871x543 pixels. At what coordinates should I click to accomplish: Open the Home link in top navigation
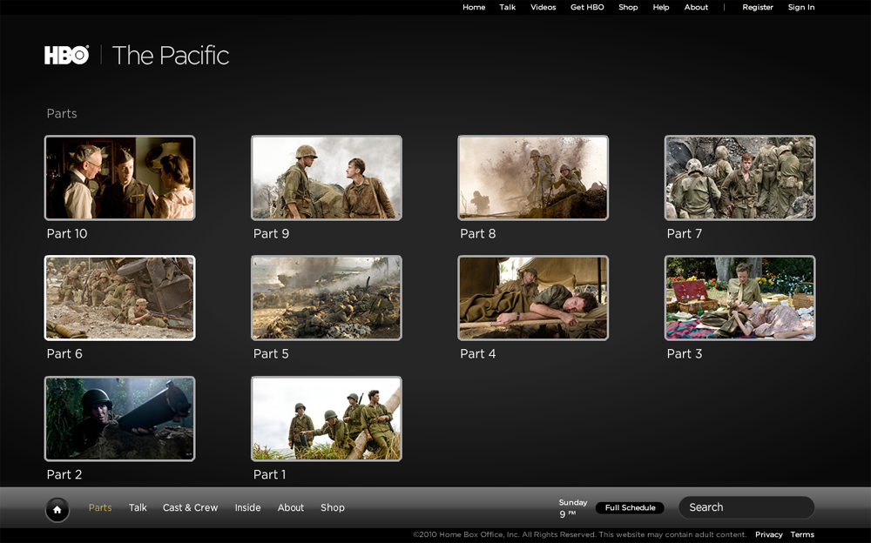pyautogui.click(x=474, y=7)
